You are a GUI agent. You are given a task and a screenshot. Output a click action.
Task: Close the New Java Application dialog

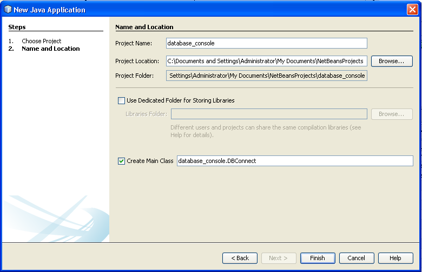(x=412, y=10)
